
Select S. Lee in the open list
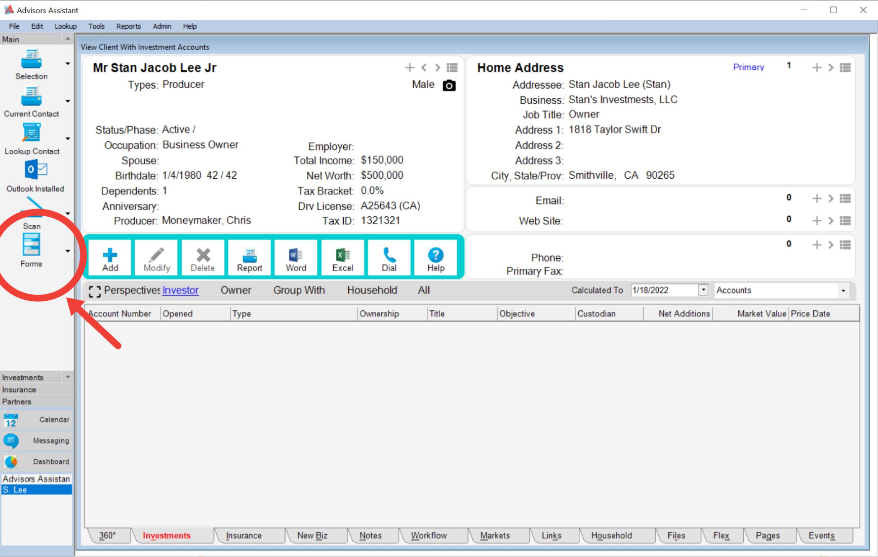36,490
